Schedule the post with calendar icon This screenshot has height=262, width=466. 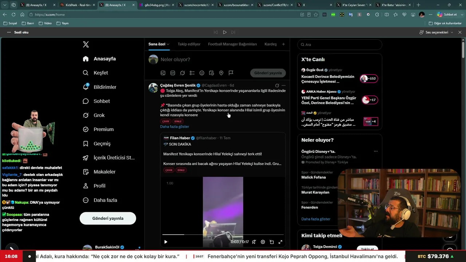pyautogui.click(x=212, y=73)
